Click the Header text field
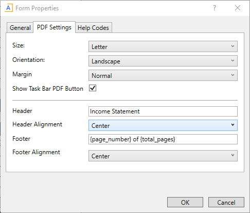 click(x=163, y=111)
